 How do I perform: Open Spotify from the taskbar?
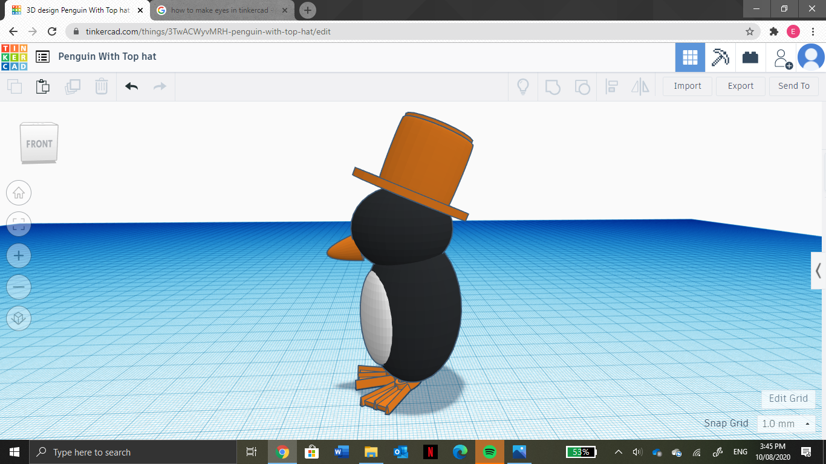click(x=490, y=452)
